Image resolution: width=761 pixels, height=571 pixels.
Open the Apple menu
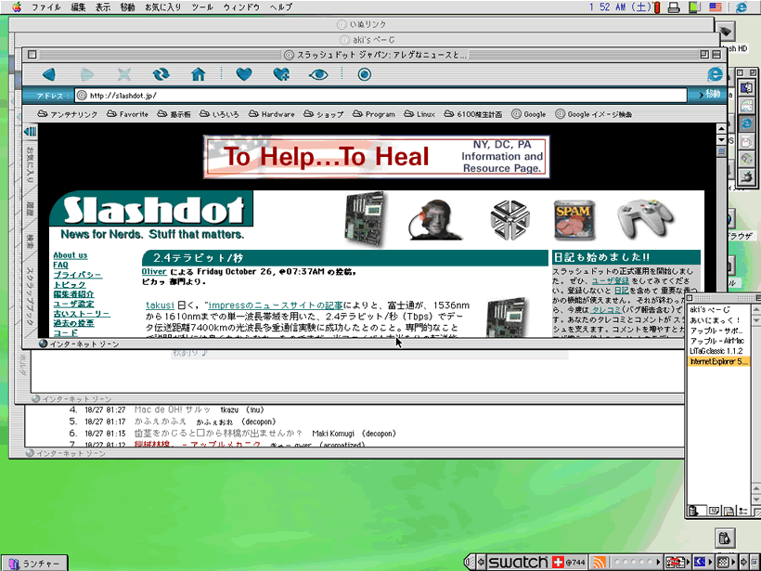[x=17, y=6]
